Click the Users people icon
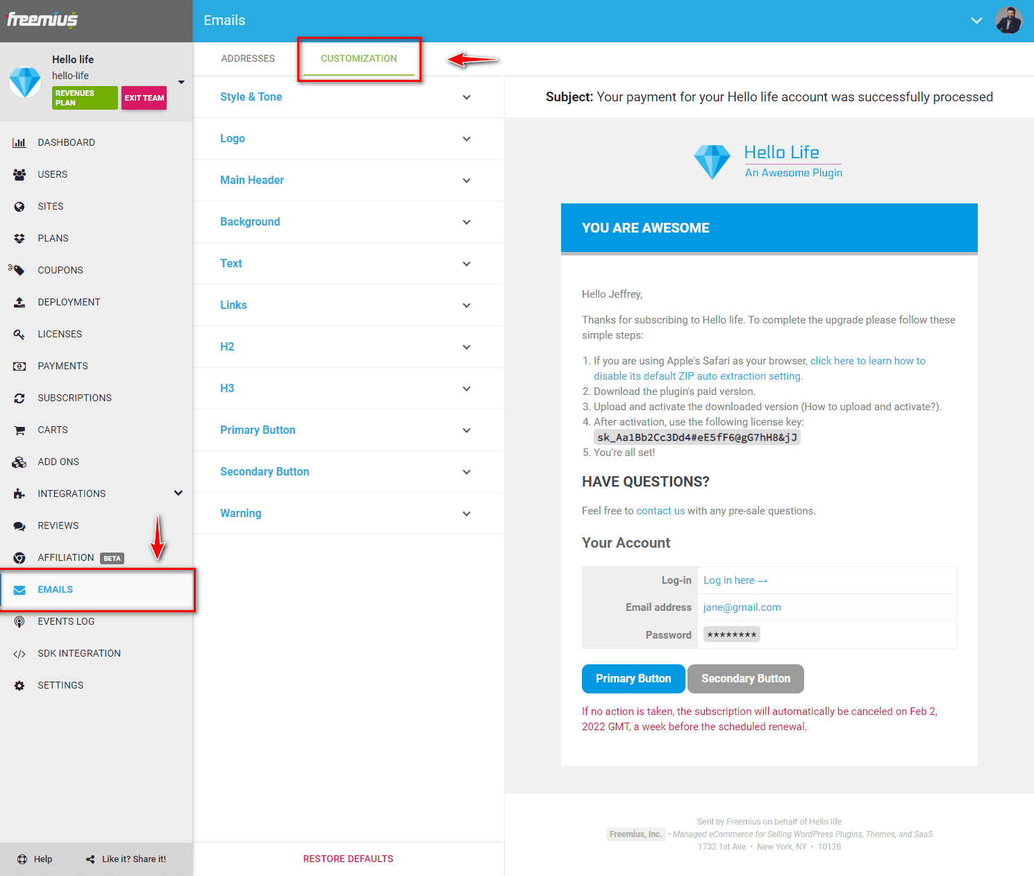 (19, 174)
